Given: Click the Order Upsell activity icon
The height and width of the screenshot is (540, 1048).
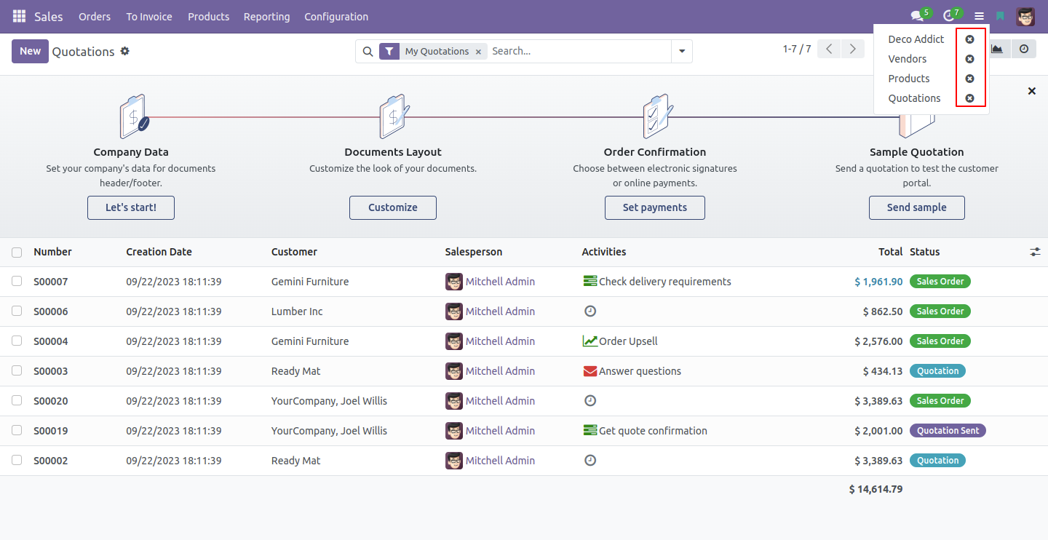Looking at the screenshot, I should click(590, 341).
